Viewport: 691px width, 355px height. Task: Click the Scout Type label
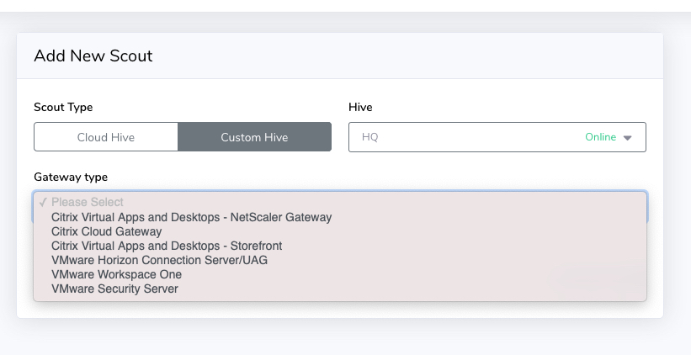(x=63, y=107)
